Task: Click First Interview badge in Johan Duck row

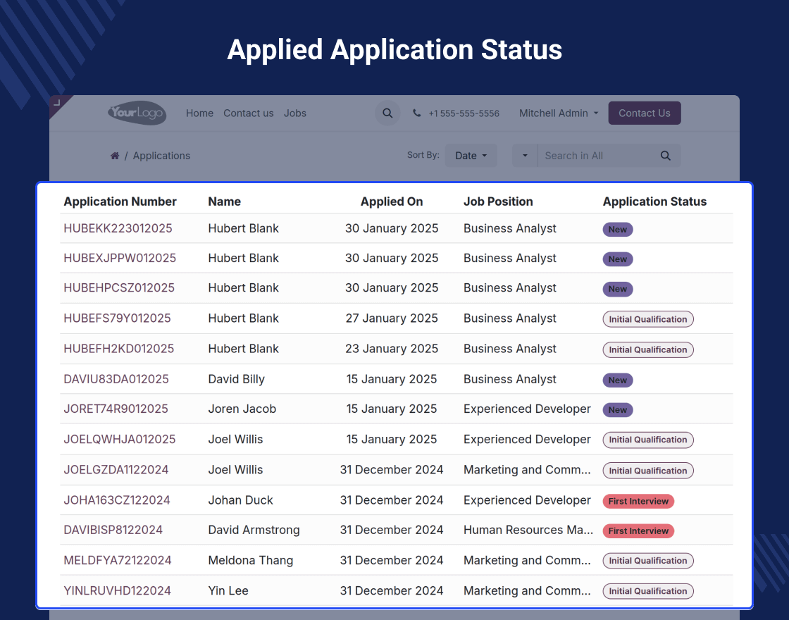Action: [x=638, y=501]
